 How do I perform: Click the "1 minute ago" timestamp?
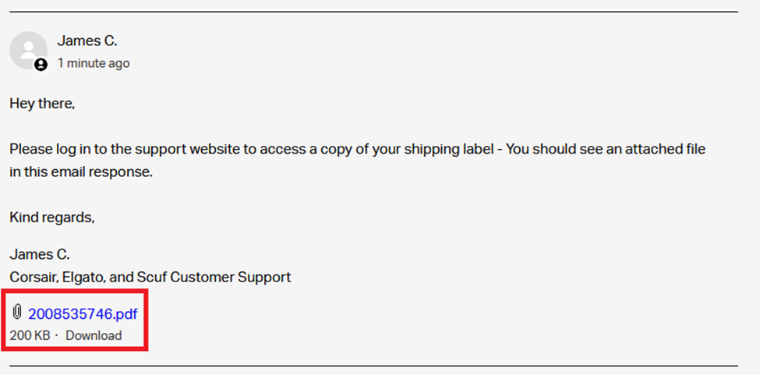(x=94, y=63)
